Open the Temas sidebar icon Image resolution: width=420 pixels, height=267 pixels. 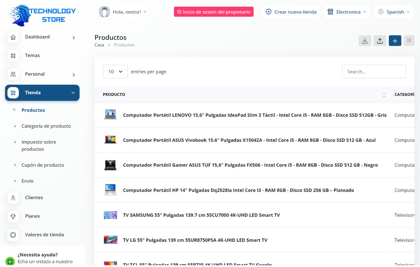point(13,56)
